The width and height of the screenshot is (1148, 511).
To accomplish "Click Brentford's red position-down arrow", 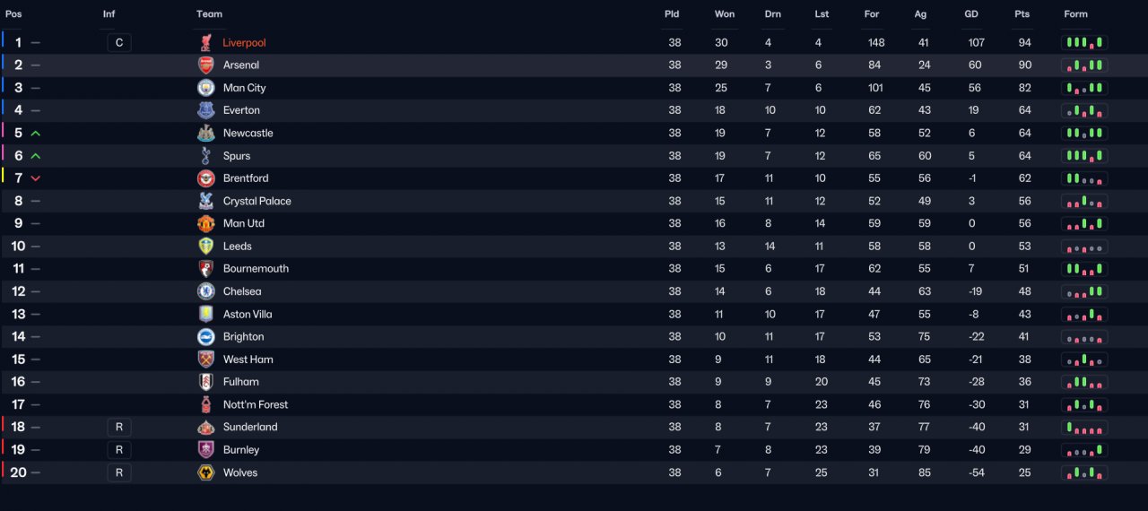I will [x=36, y=178].
